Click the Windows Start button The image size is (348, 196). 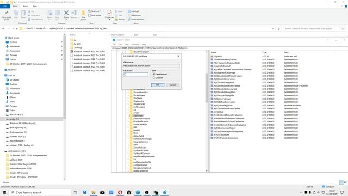pyautogui.click(x=4, y=192)
